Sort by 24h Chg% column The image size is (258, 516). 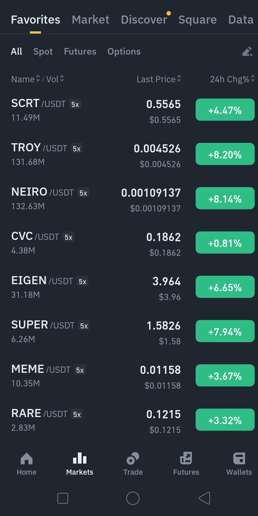pyautogui.click(x=232, y=79)
